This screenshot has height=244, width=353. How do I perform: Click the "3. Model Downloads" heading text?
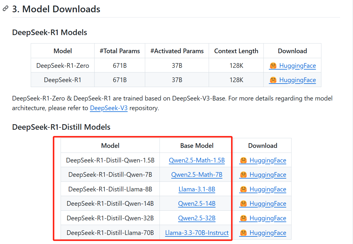(56, 9)
